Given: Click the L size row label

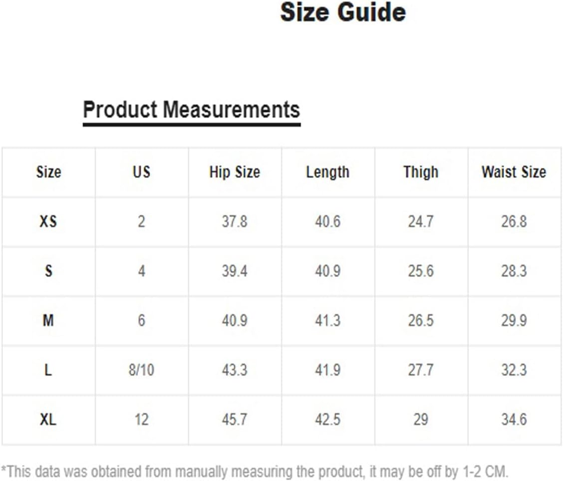Looking at the screenshot, I should point(48,370).
